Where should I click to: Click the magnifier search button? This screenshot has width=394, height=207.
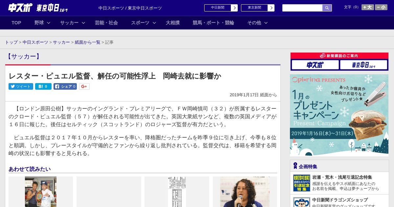pyautogui.click(x=327, y=8)
